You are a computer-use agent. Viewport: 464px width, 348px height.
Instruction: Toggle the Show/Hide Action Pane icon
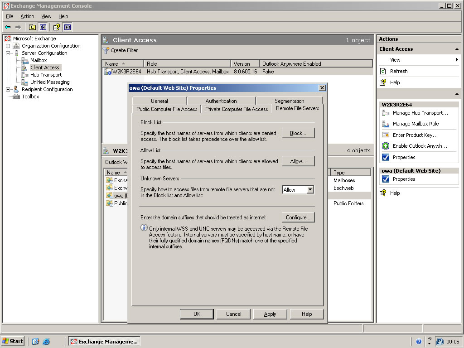[68, 27]
